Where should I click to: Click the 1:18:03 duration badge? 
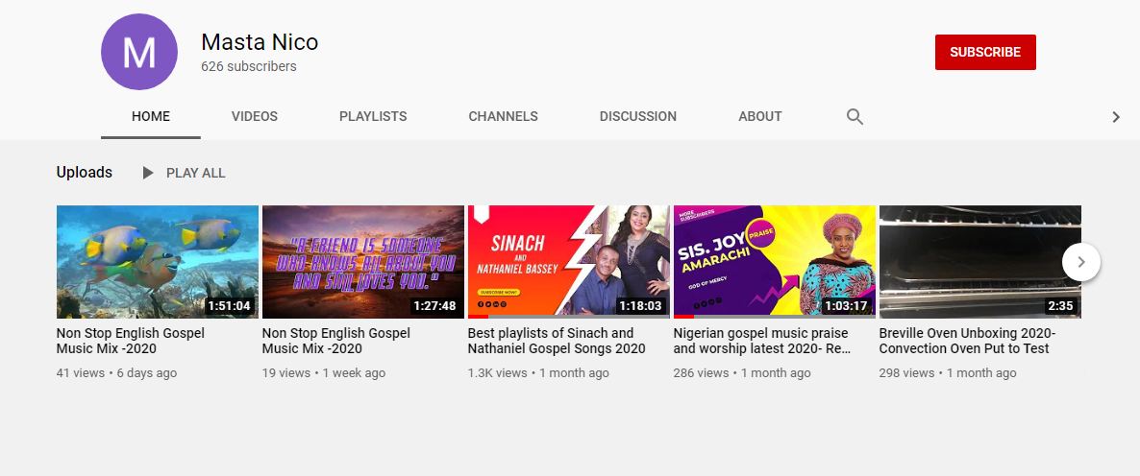(x=640, y=305)
